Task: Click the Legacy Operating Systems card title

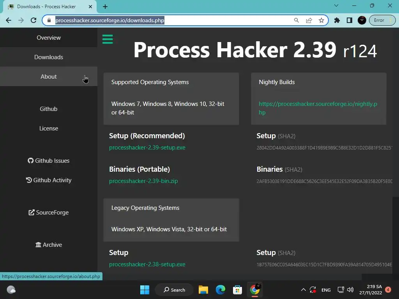Action: [145, 208]
